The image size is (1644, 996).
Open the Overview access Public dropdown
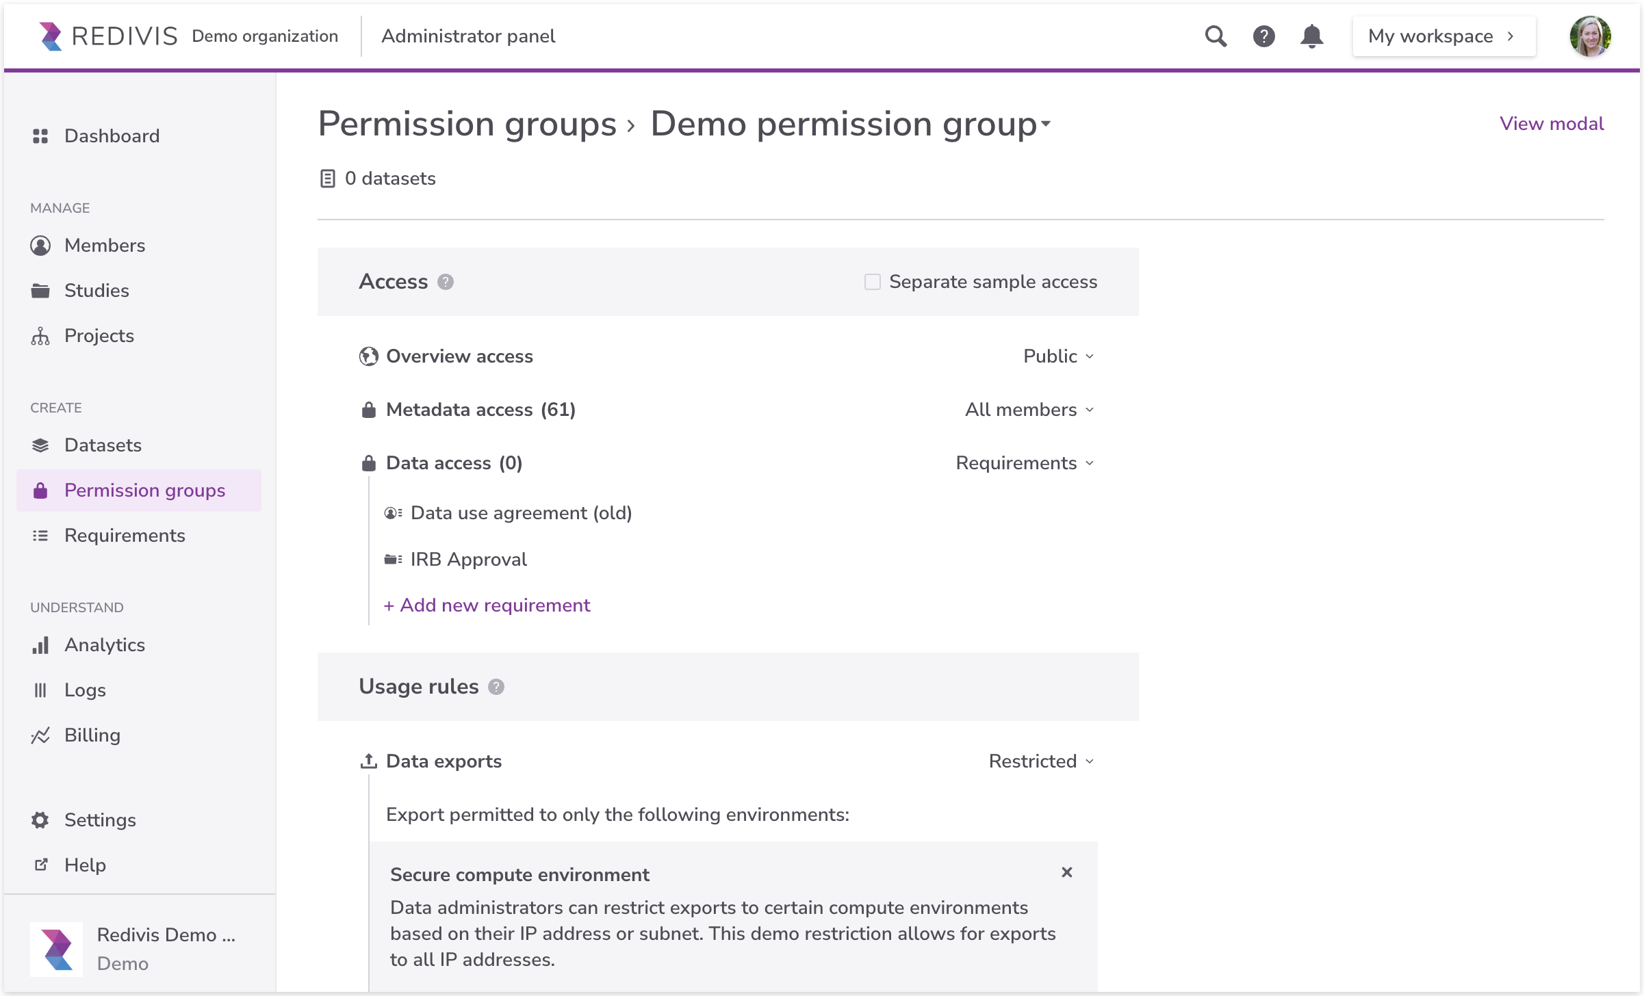point(1059,356)
